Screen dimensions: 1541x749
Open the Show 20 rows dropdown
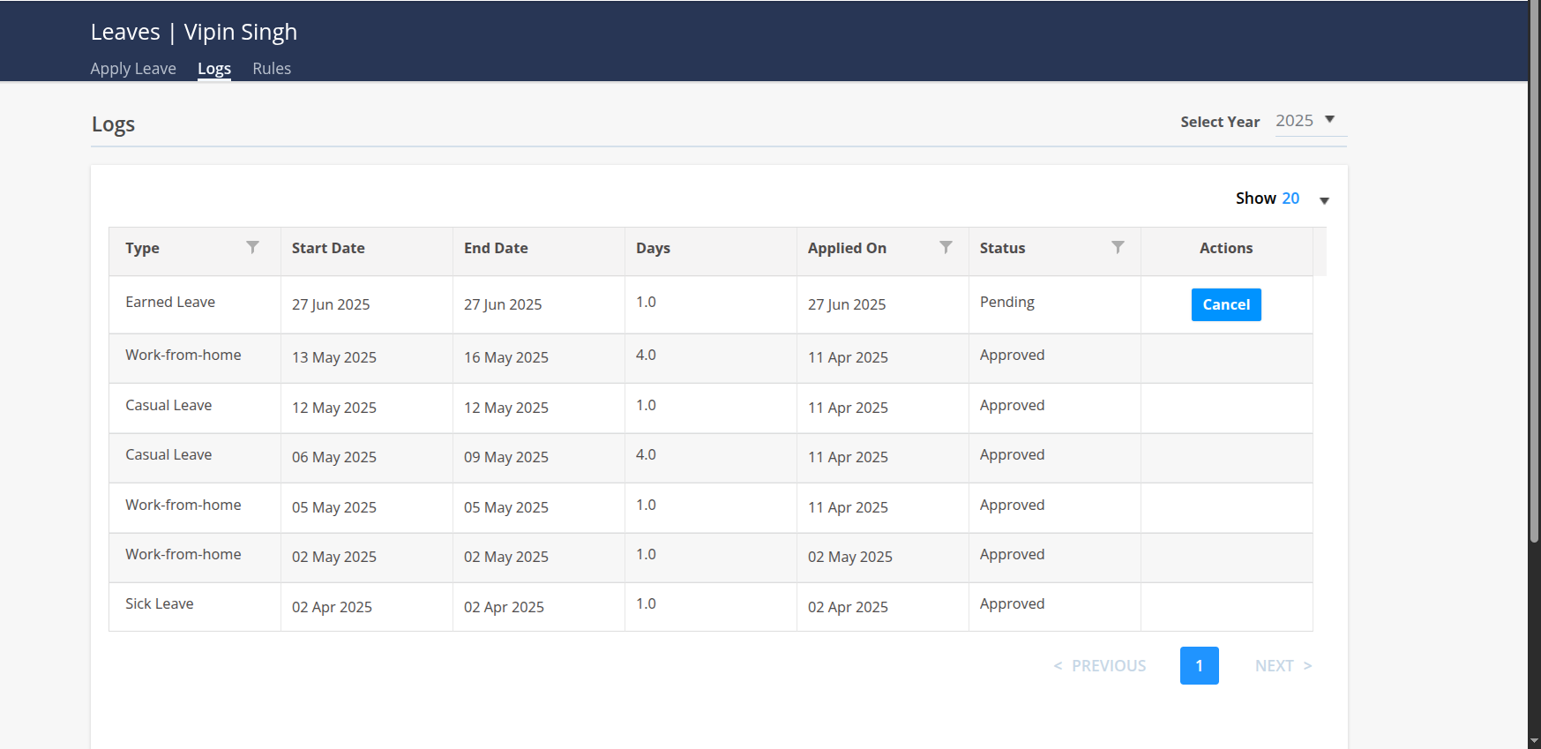coord(1290,198)
